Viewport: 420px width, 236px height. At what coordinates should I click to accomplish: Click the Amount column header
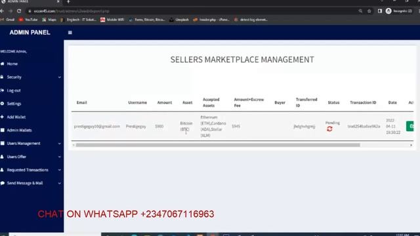click(165, 102)
